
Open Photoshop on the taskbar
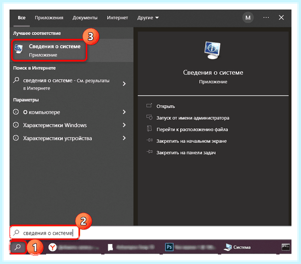point(169,247)
